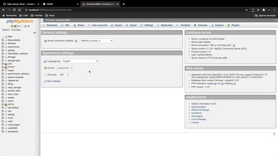278x156 pixels.
Task: Click the log out icon beside home
Action: click(x=15, y=26)
